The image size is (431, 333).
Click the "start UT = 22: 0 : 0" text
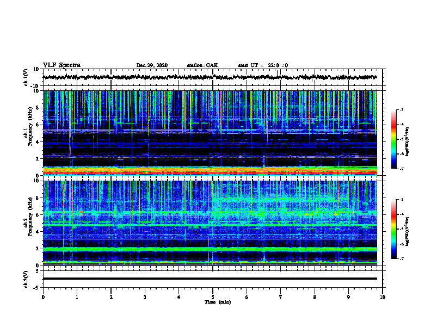263,65
